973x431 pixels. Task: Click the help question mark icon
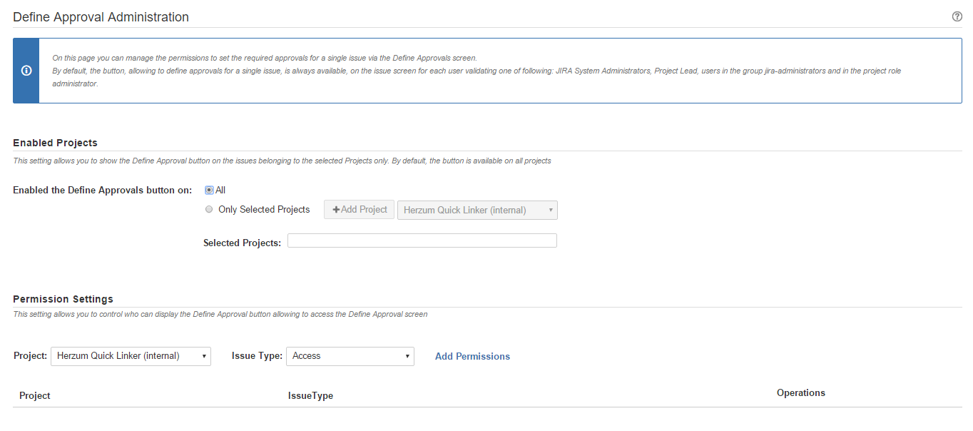pos(957,16)
